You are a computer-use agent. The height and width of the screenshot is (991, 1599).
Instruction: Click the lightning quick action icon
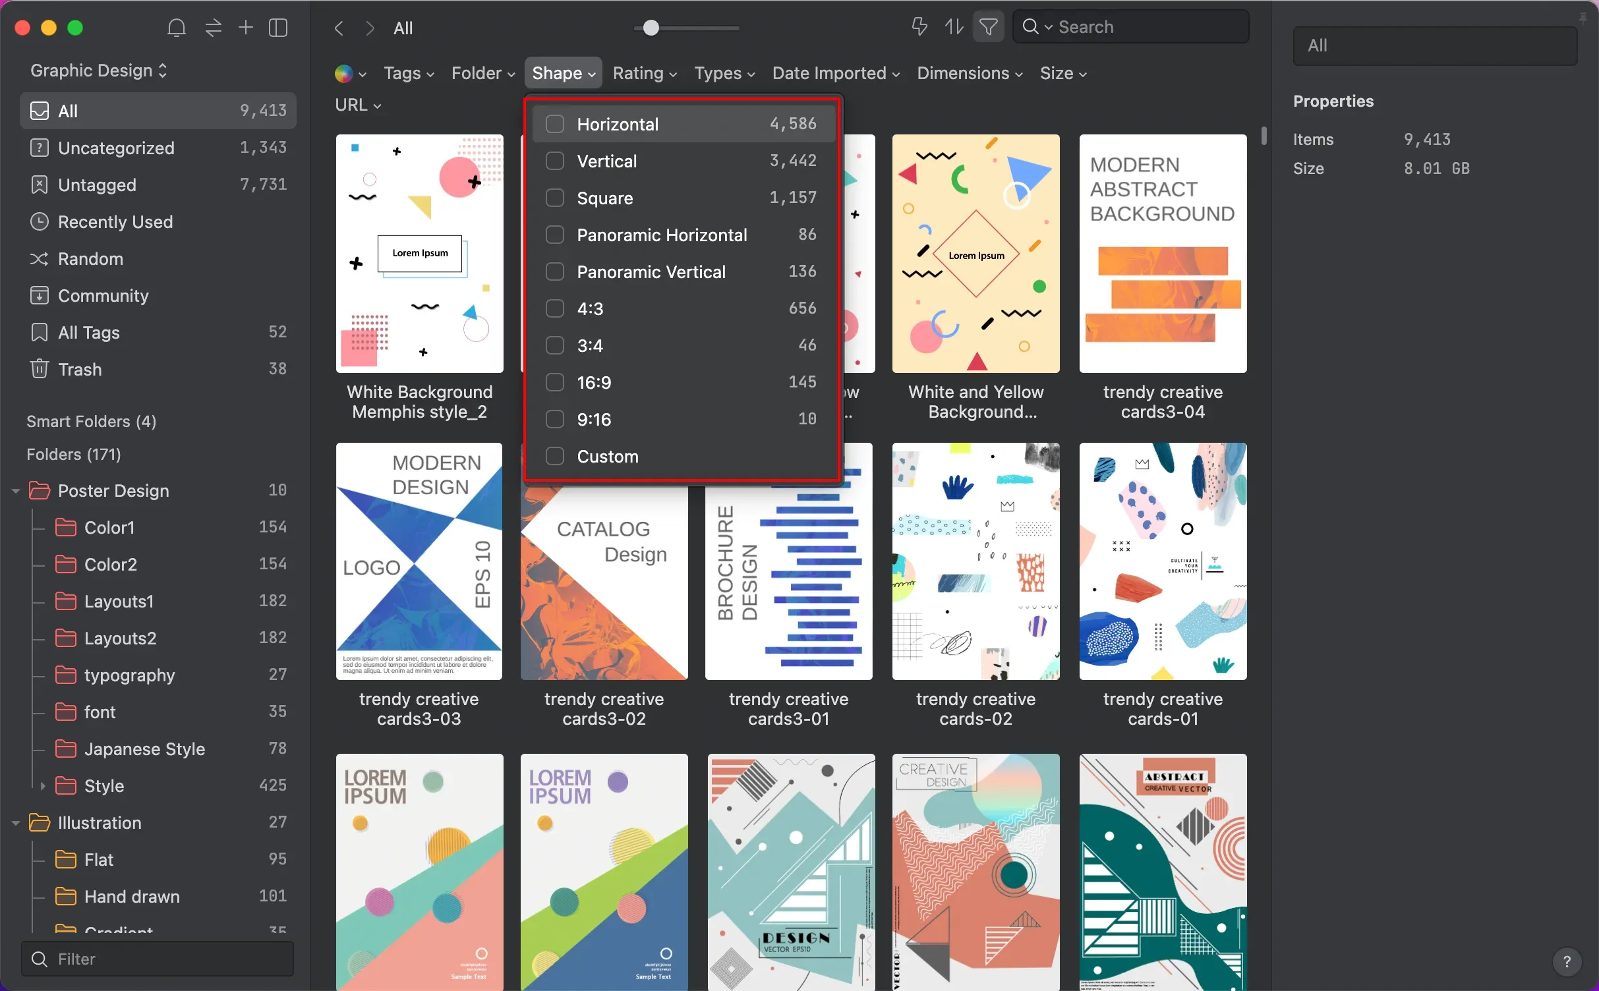pos(919,27)
